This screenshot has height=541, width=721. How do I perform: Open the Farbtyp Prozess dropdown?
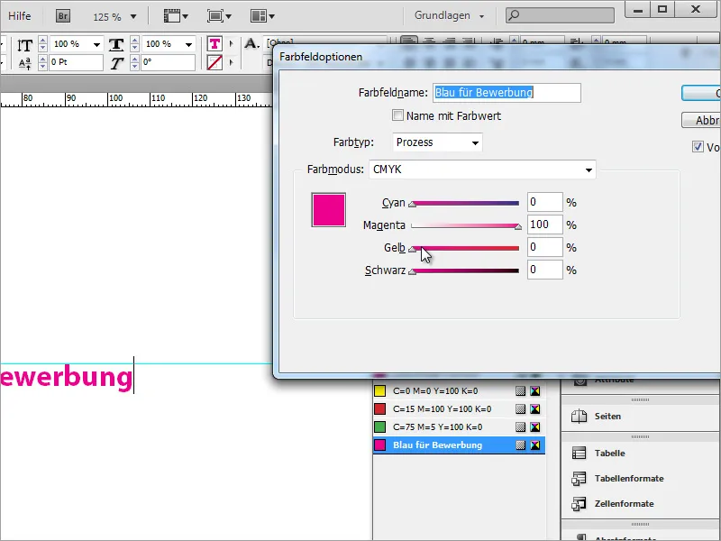pyautogui.click(x=437, y=142)
